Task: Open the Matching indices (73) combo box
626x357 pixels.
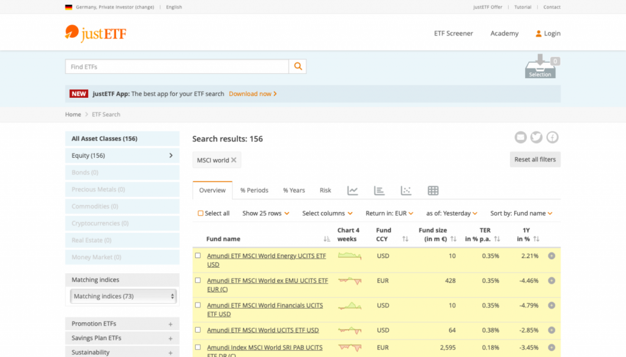Action: (x=123, y=296)
